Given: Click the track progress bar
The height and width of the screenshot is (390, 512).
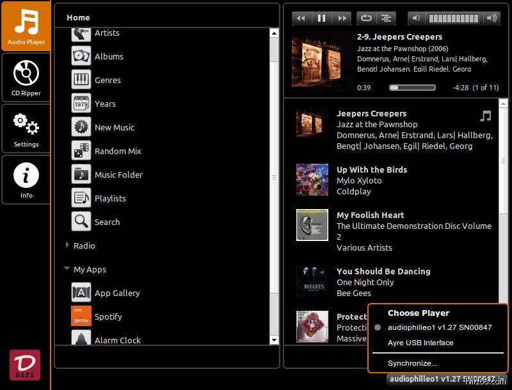Looking at the screenshot, I should 416,87.
